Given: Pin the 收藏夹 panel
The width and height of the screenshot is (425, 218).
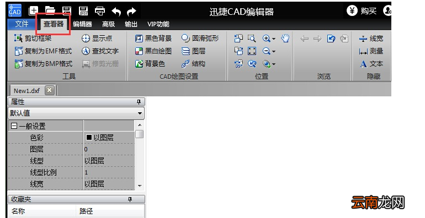Looking at the screenshot, I should pyautogui.click(x=130, y=199).
